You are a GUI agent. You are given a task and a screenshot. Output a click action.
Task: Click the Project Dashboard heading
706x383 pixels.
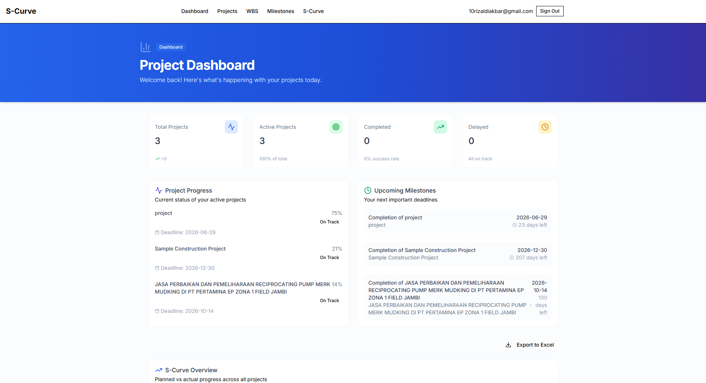197,65
